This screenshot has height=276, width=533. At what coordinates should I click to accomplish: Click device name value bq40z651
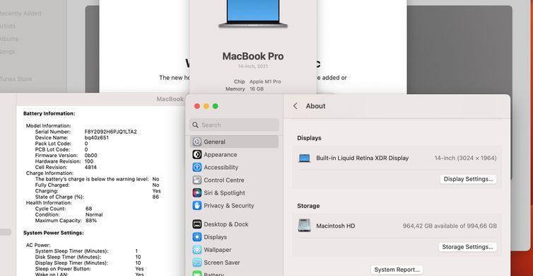pos(97,137)
